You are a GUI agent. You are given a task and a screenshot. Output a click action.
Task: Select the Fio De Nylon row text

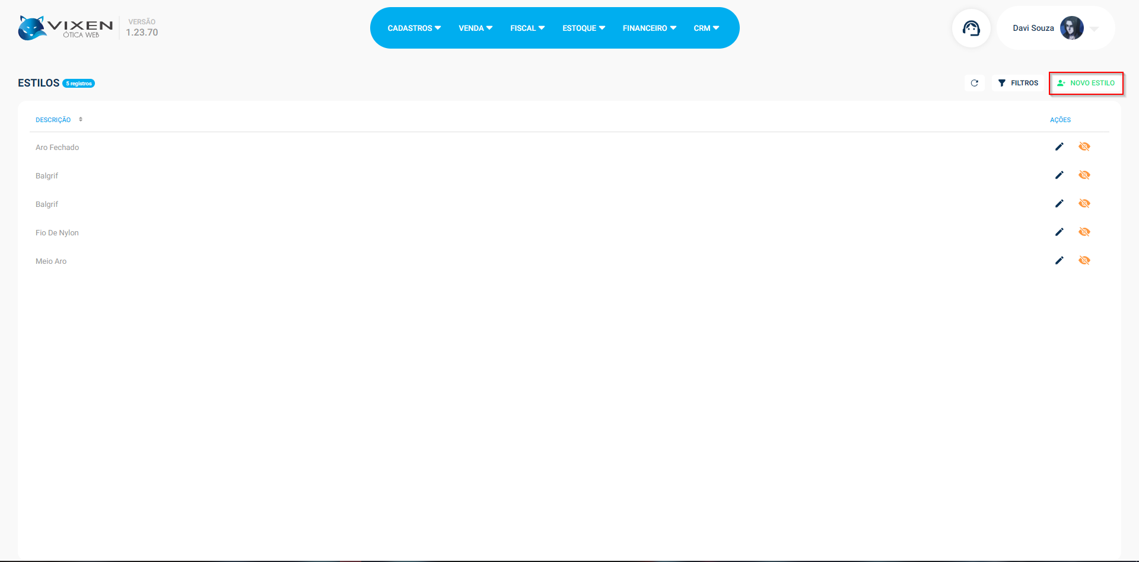[x=57, y=233]
